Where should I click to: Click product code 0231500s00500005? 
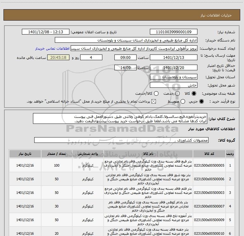pos(209,165)
